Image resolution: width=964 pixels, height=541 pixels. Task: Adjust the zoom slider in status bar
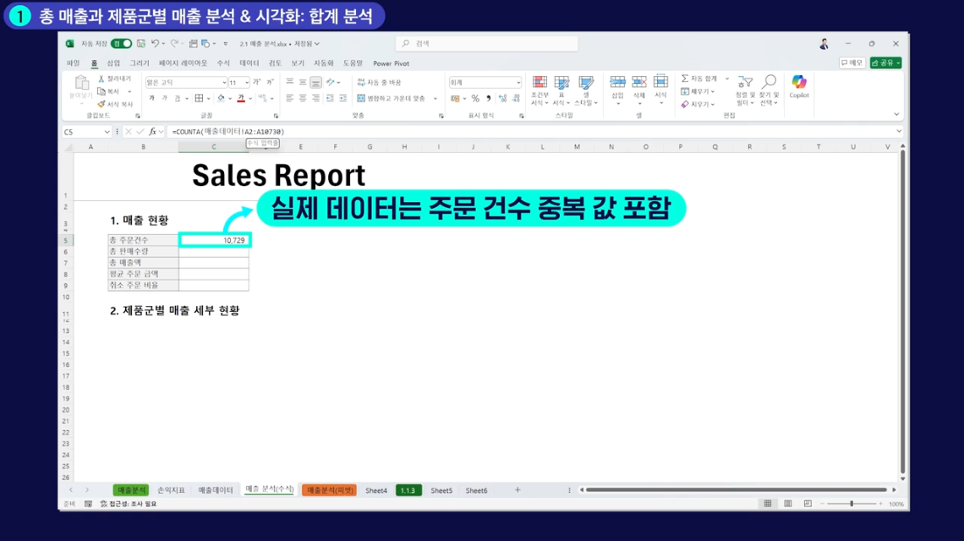851,504
